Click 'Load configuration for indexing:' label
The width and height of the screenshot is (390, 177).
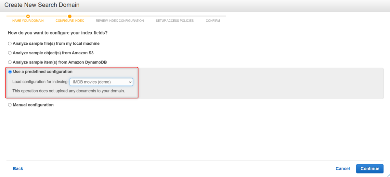tap(40, 82)
